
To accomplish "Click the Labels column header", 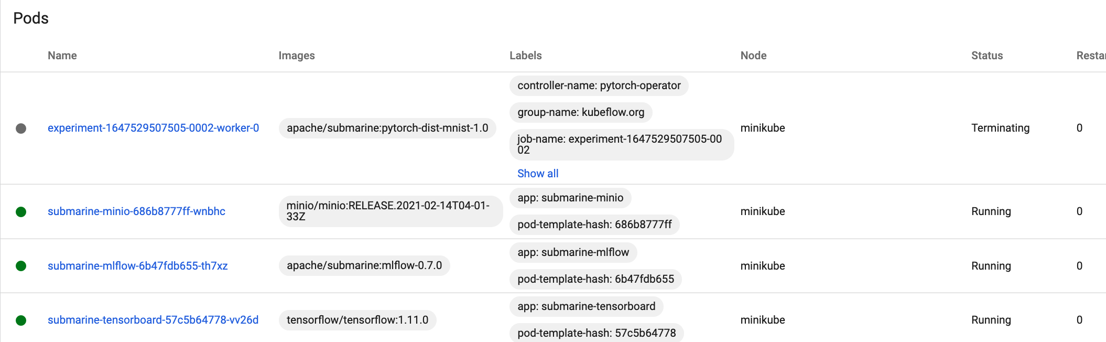I will click(526, 56).
